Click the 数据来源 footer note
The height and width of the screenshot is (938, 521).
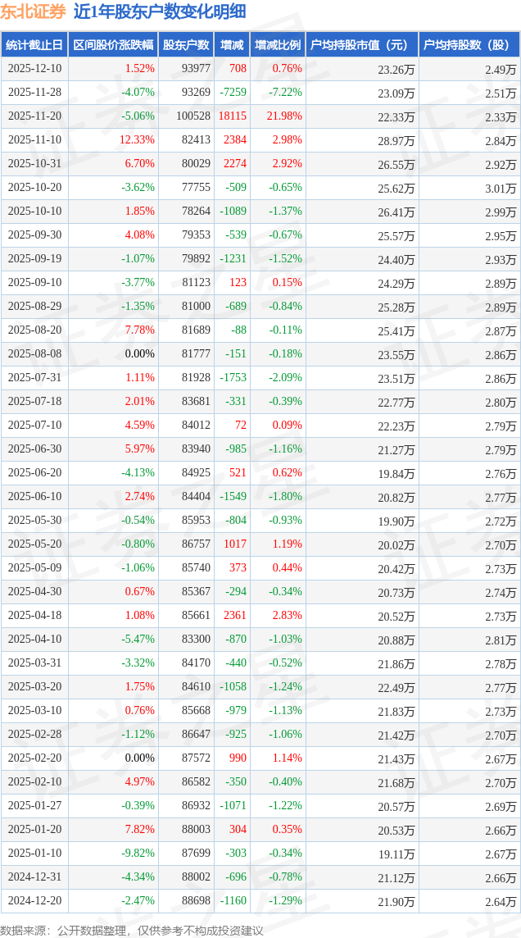click(x=131, y=930)
